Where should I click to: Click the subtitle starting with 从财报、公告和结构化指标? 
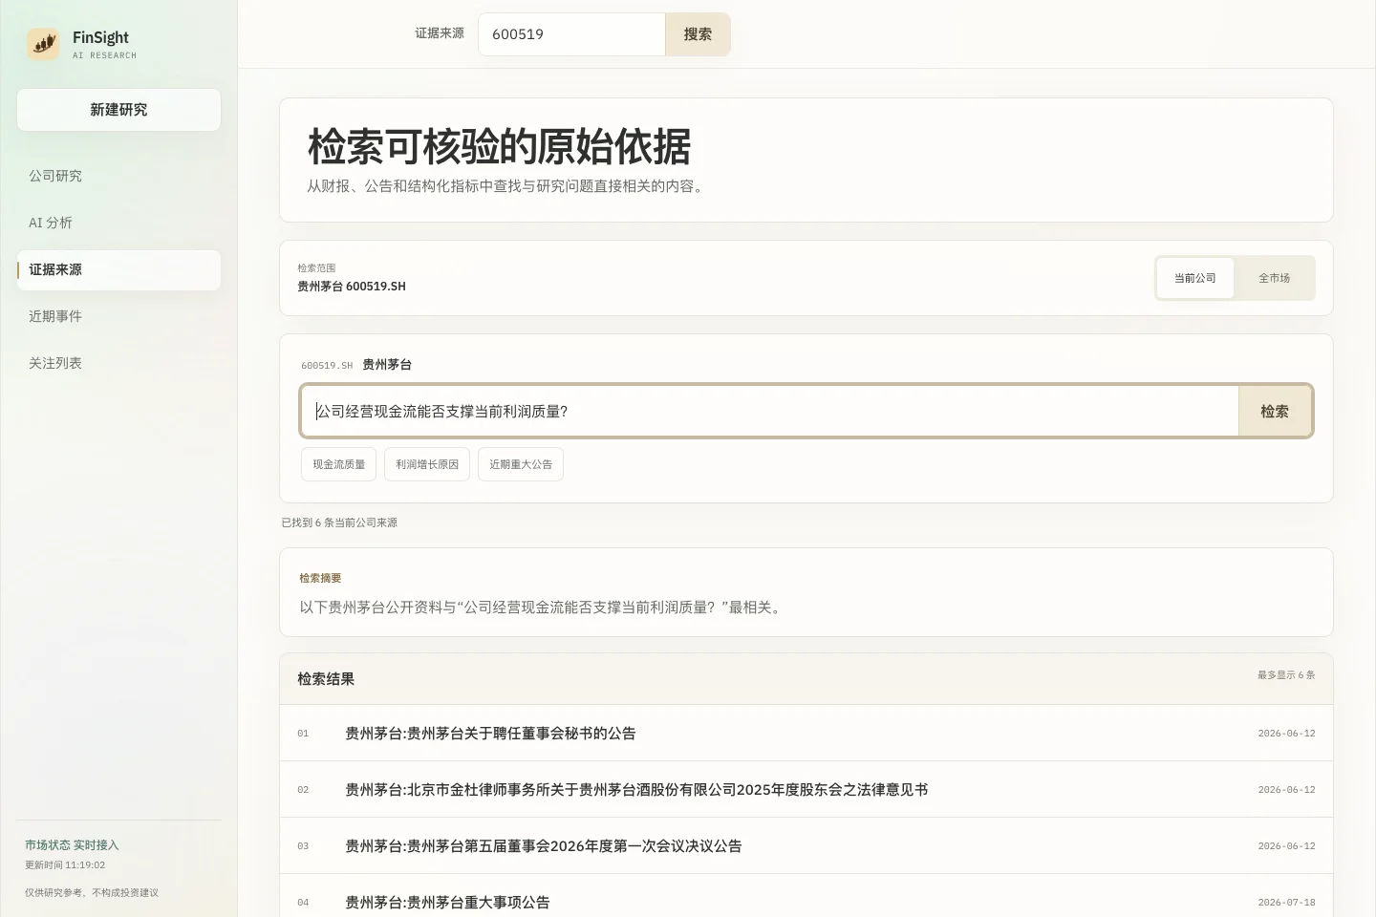507,186
